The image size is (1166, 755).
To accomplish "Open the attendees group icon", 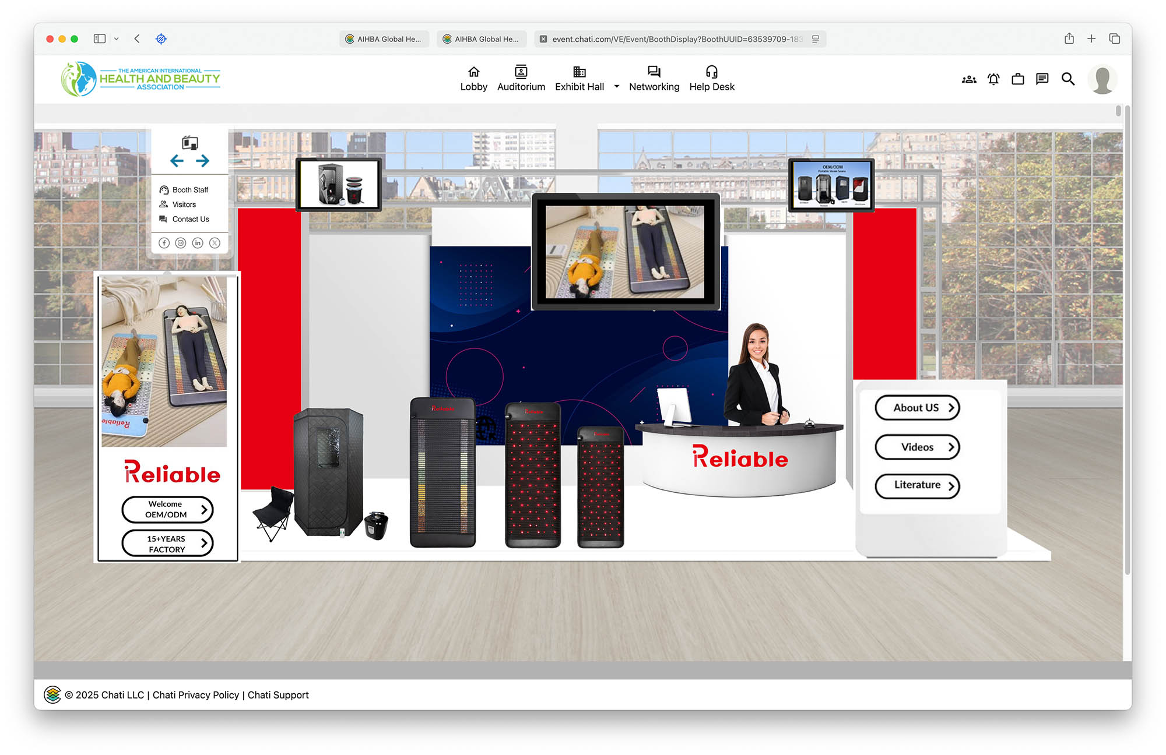I will point(969,79).
